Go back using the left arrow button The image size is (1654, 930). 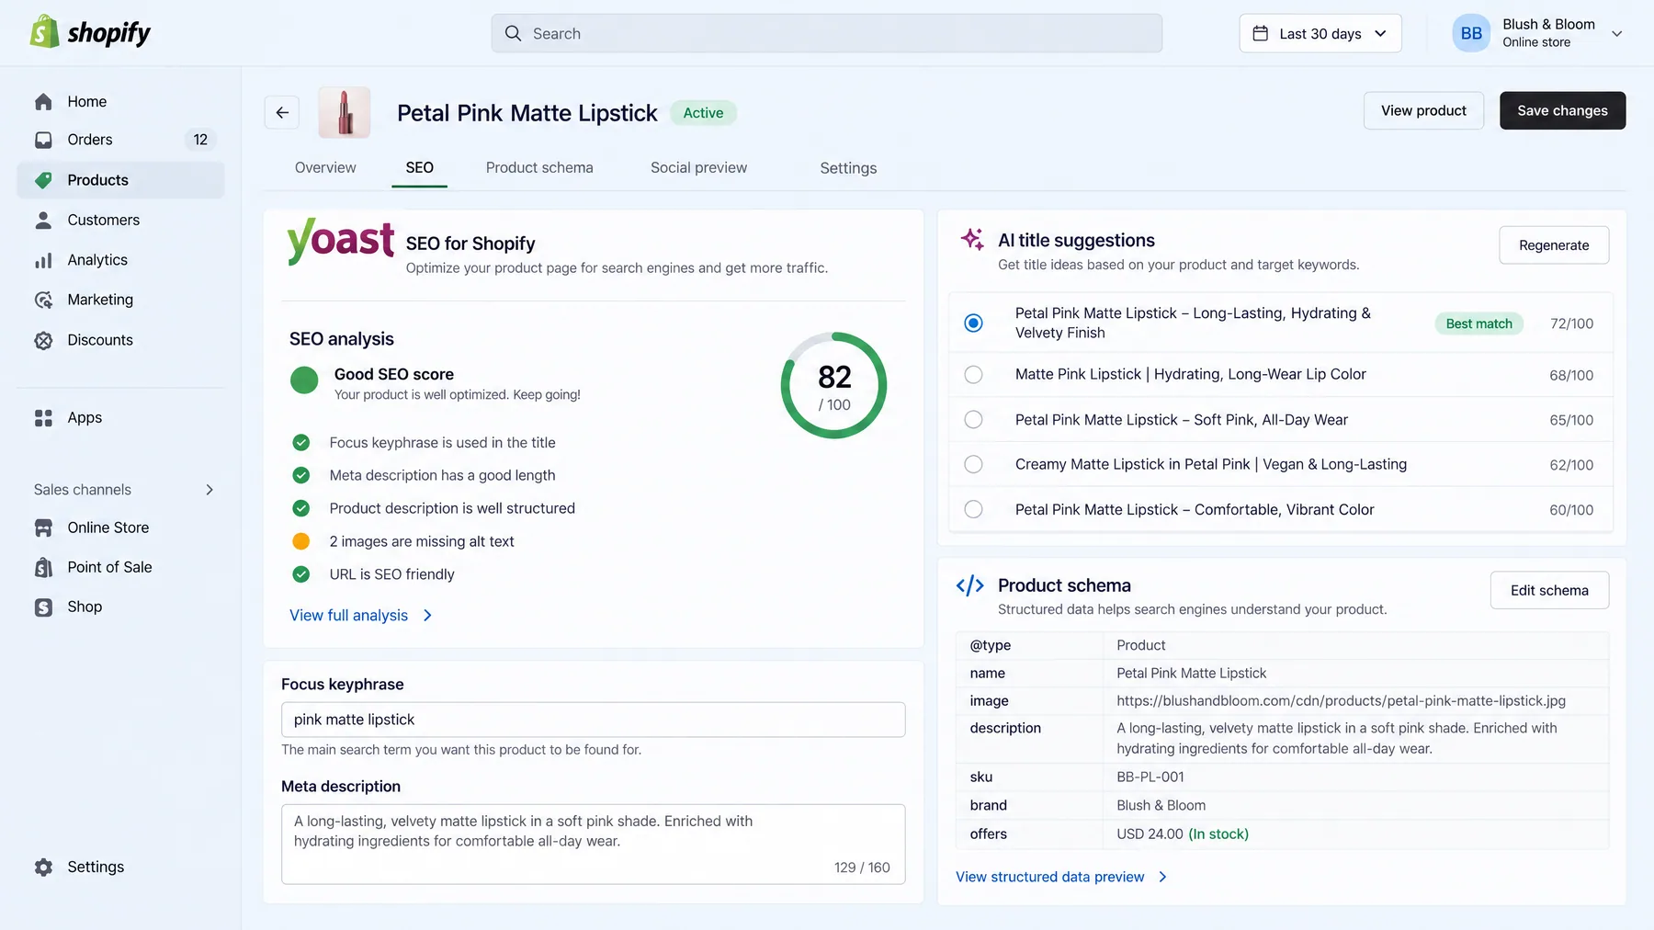[282, 112]
